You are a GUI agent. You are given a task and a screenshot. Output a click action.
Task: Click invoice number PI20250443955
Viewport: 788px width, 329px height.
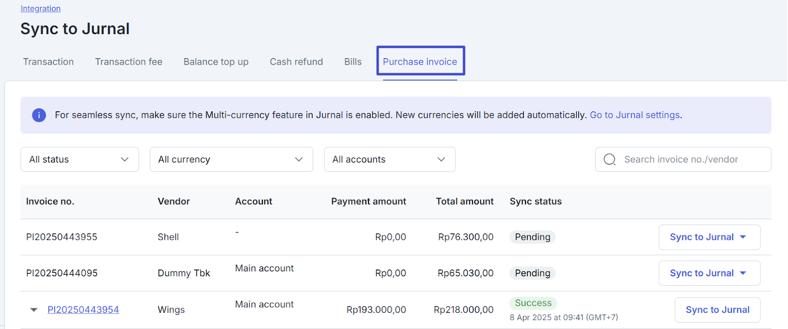pos(62,237)
